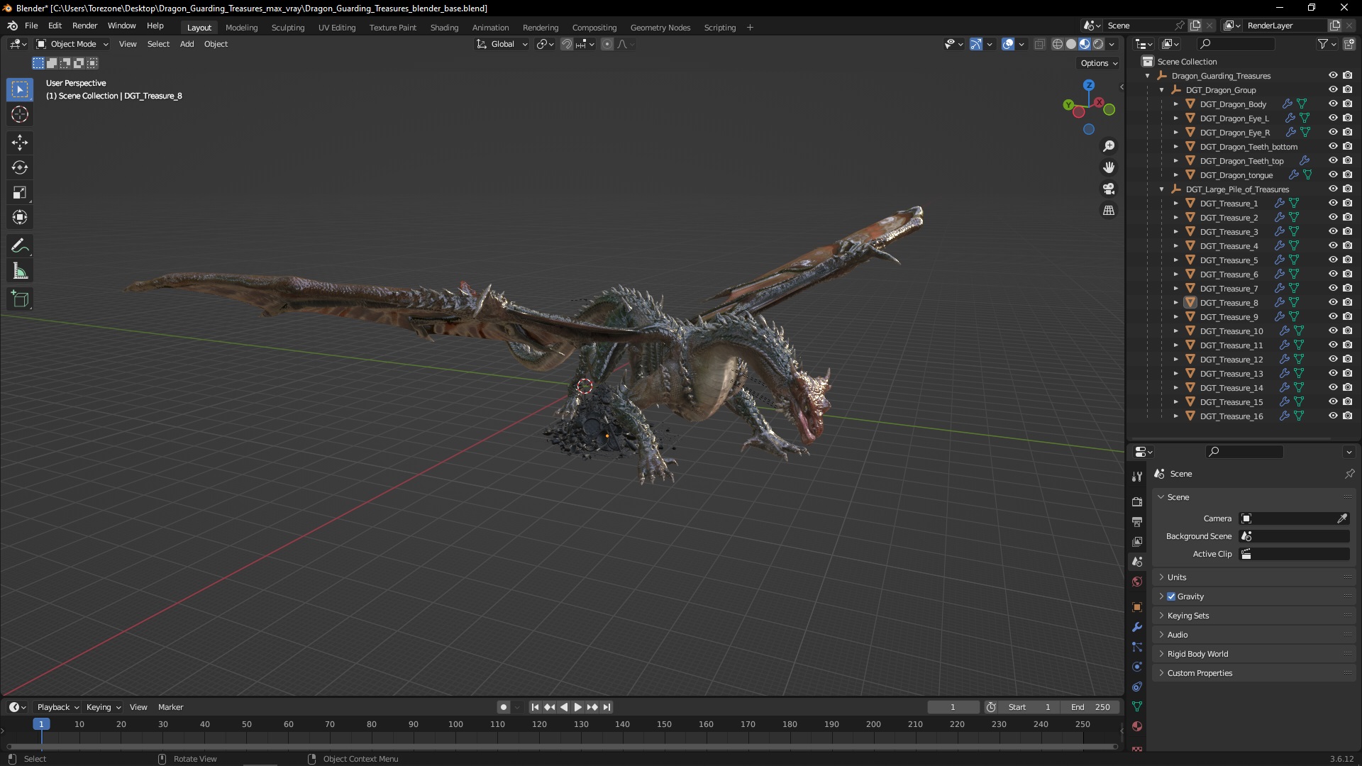This screenshot has width=1362, height=766.
Task: Select the Transform tool
Action: click(x=20, y=218)
